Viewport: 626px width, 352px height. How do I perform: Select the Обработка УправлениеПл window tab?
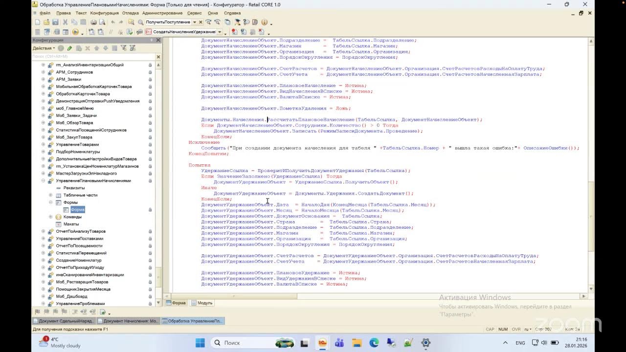(193, 321)
